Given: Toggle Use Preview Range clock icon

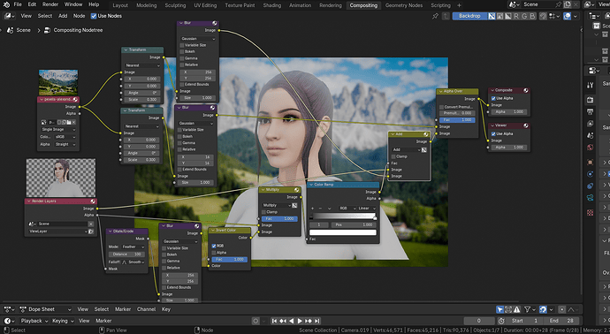Looking at the screenshot, I should click(501, 321).
